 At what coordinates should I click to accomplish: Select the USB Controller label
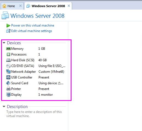click(x=22, y=77)
